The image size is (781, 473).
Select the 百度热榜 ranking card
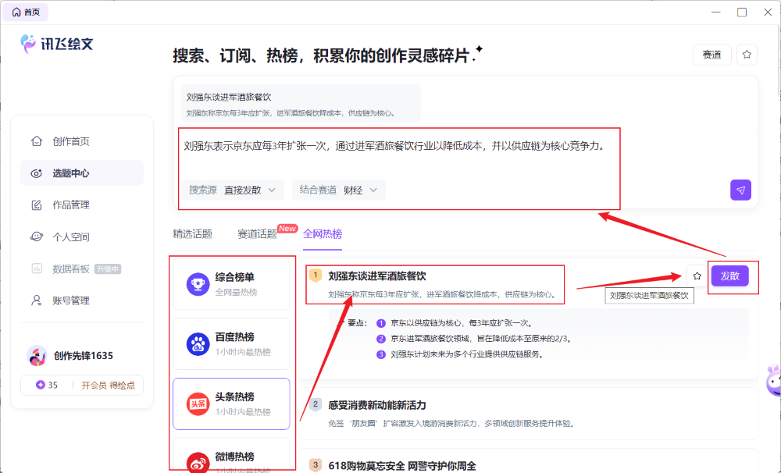pos(231,343)
